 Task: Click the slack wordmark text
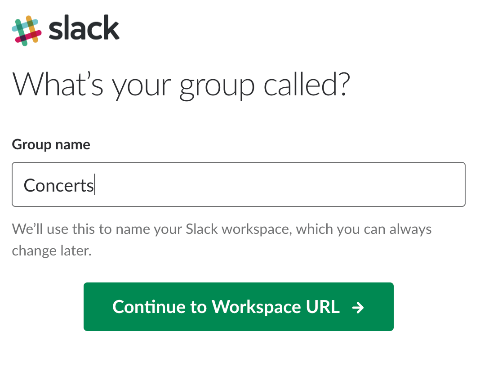click(84, 30)
